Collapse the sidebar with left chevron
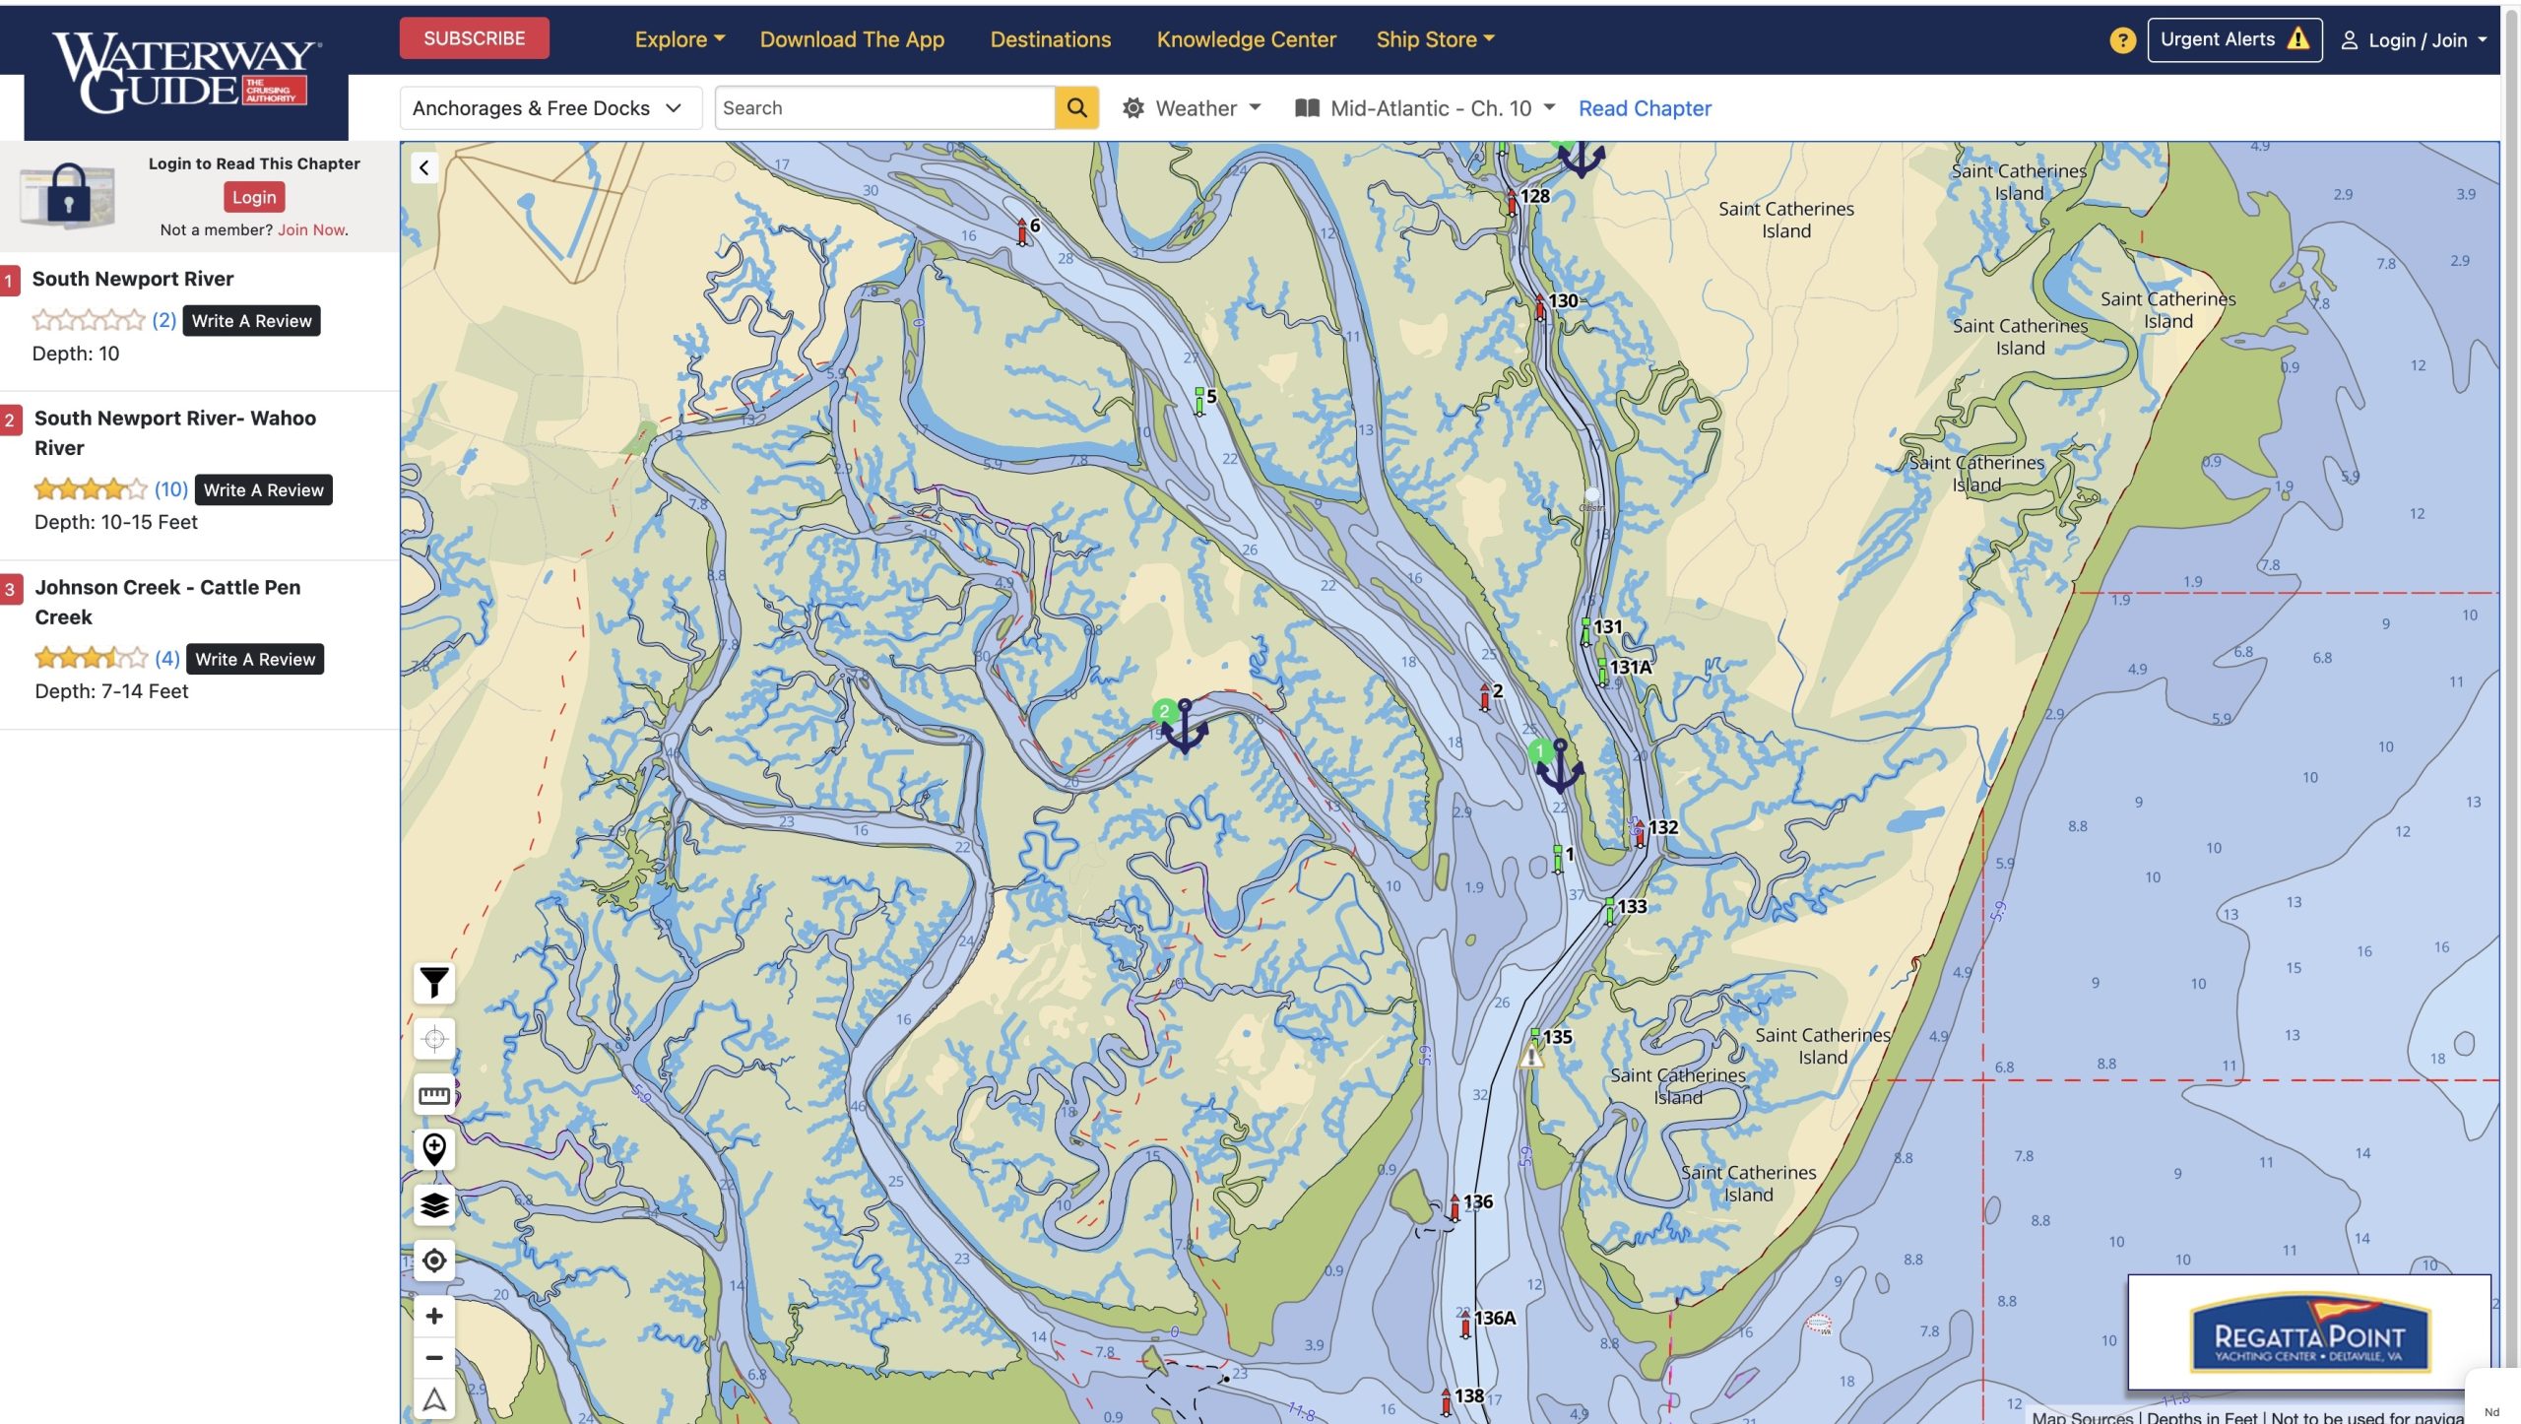 [424, 167]
